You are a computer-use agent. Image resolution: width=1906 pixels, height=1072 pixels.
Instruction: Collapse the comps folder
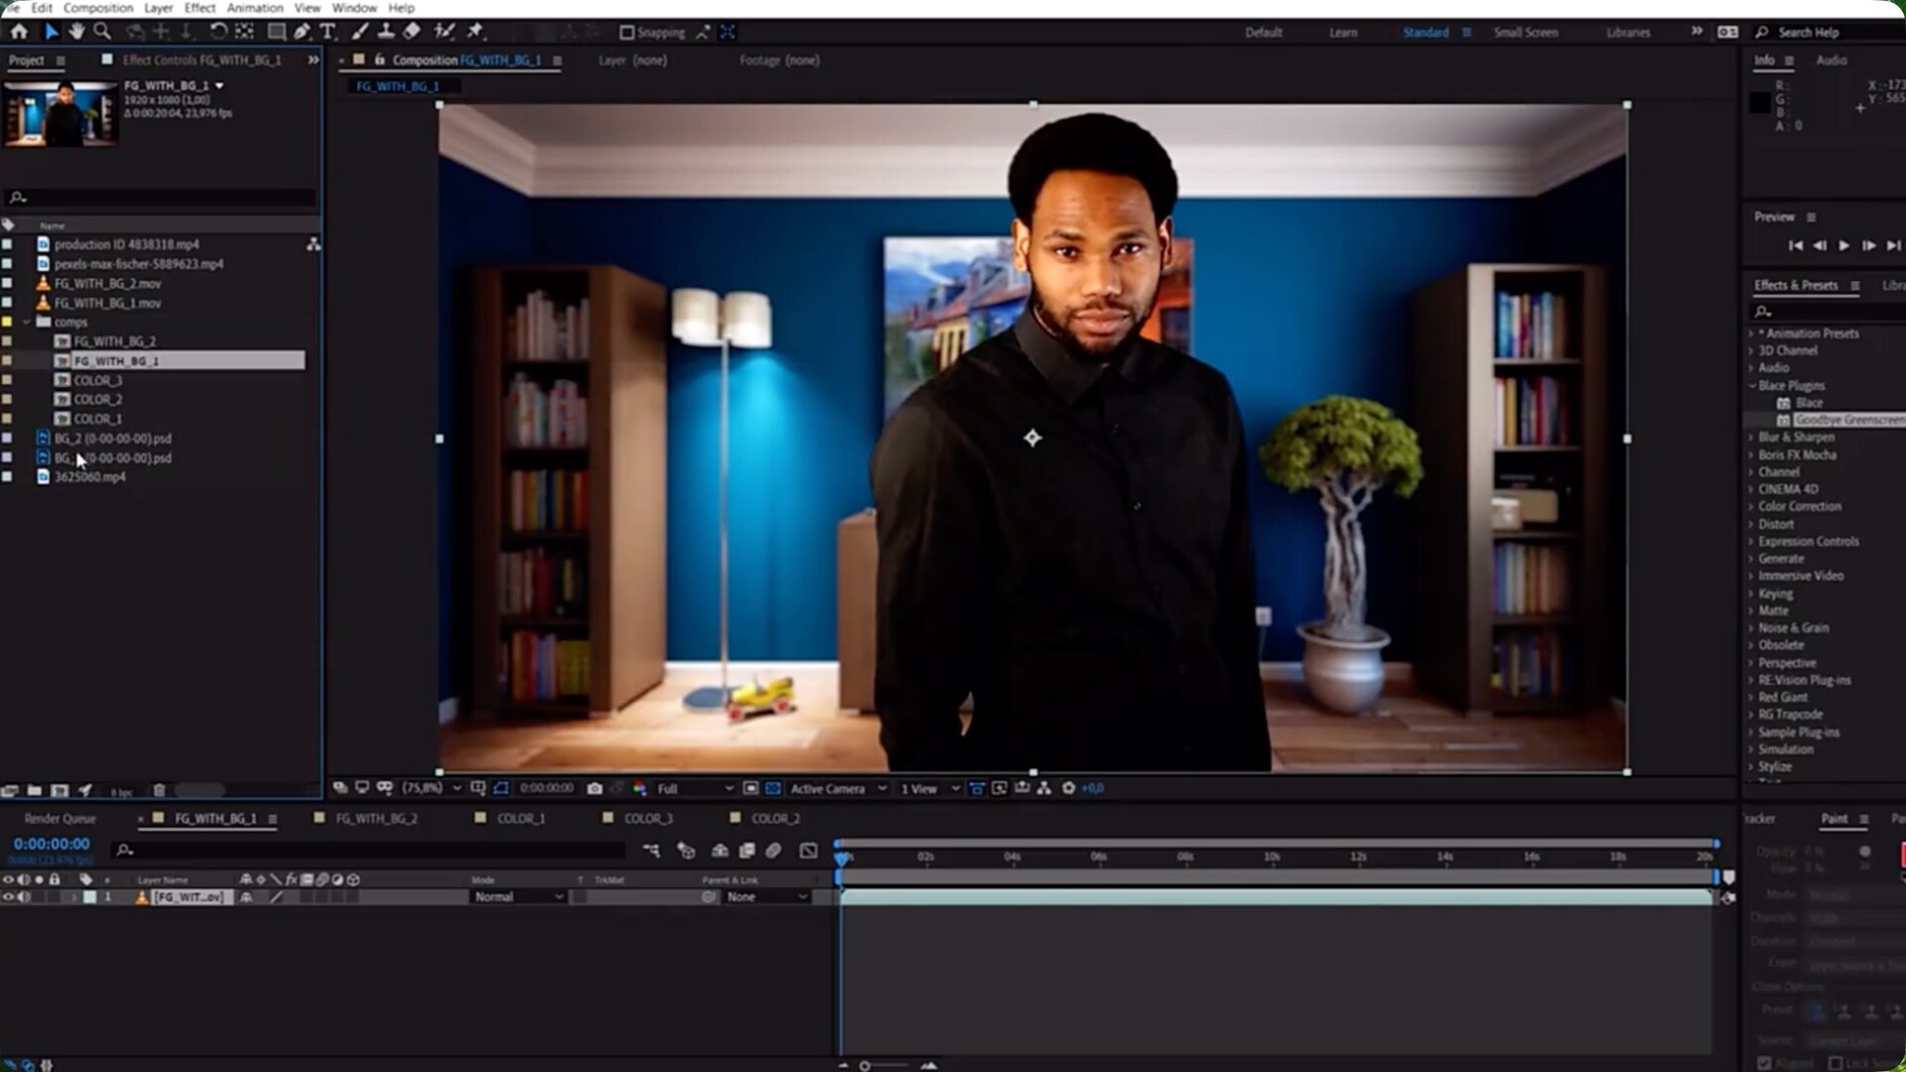tap(27, 323)
